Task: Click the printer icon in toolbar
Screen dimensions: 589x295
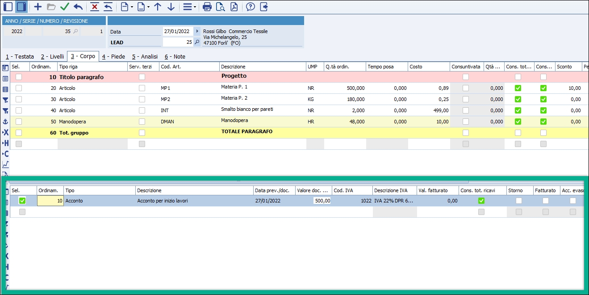Action: pos(207,7)
